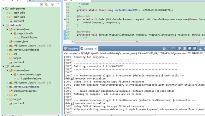
Task: Select pom.xml under csdn-parents
Action: pyautogui.click(x=19, y=21)
